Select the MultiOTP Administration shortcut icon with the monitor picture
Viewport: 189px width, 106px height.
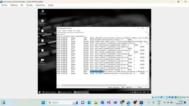pyautogui.click(x=43, y=62)
